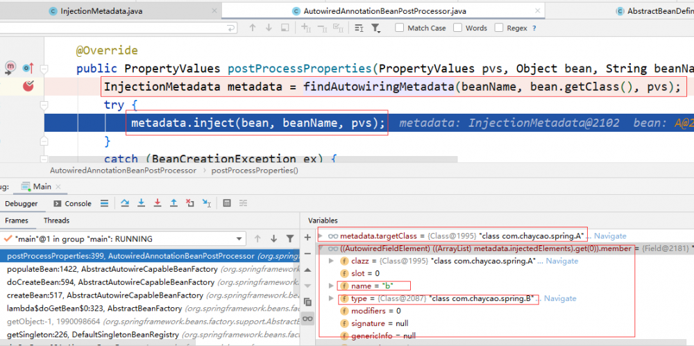Enable the Match Case checkbox

click(x=400, y=28)
